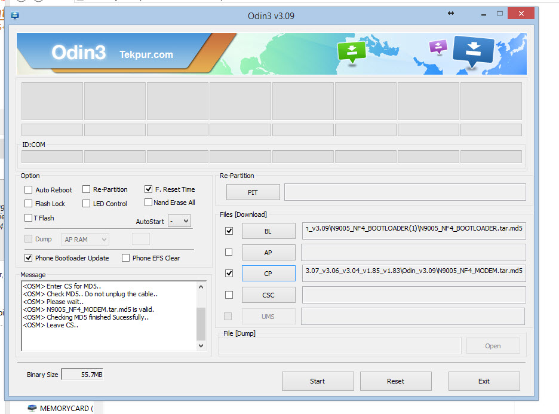This screenshot has width=559, height=414.
Task: Click the "Checking MD5 finished Sucessfully.." log line
Action: pyautogui.click(x=86, y=317)
